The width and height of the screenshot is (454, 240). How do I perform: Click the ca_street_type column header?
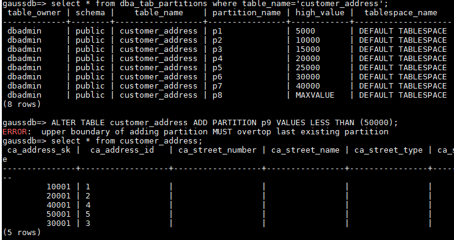[x=388, y=150]
